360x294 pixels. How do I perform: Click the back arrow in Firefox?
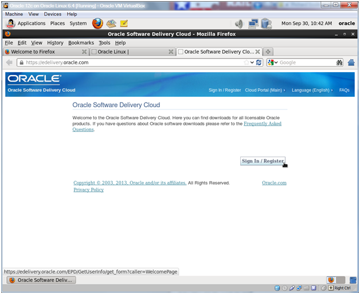coord(9,62)
